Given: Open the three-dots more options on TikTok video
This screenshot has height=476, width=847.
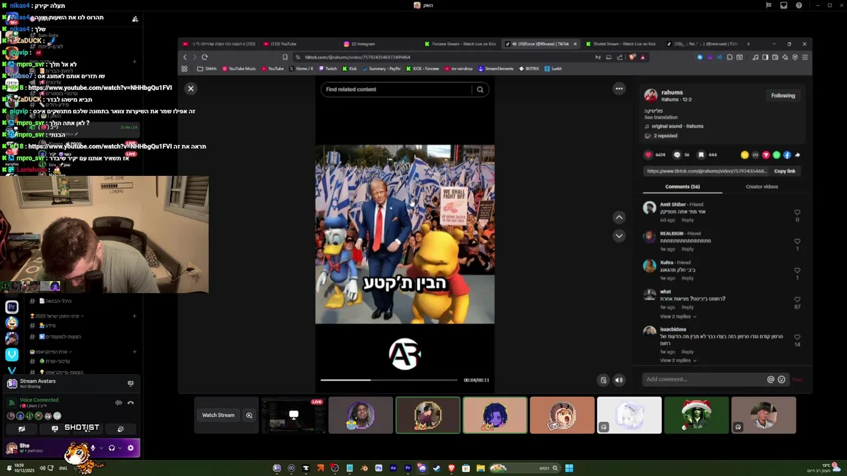Looking at the screenshot, I should (619, 88).
